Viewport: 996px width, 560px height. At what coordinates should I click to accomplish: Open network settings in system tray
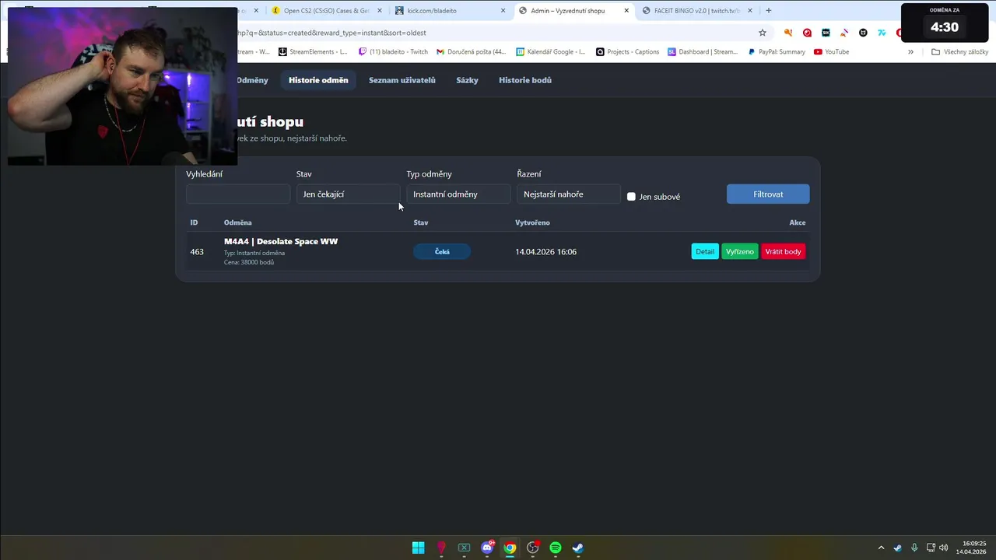931,548
